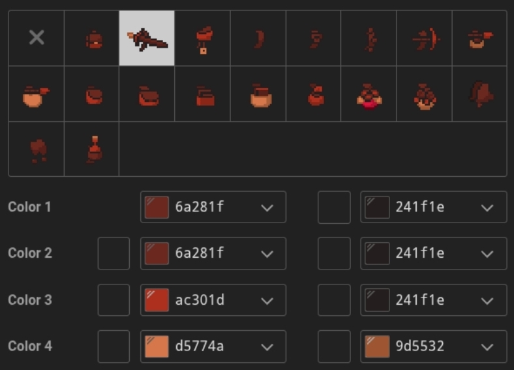Enable Color 3 checkbox beside ac301d
514x370 pixels.
113,300
